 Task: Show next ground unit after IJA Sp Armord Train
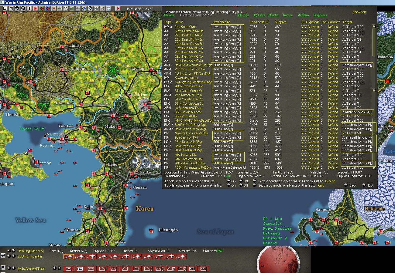(x=14, y=268)
